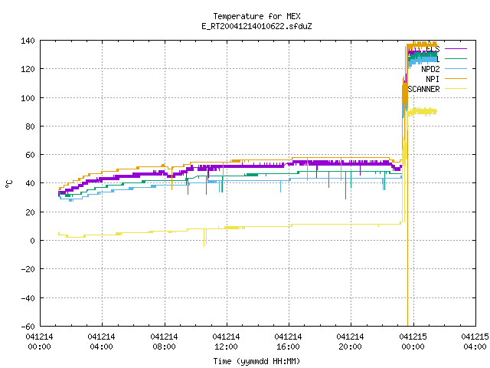490x368 pixels.
Task: Click the NPD2 legend label
Action: tap(430, 69)
